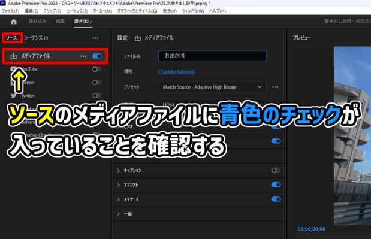Open the Edit (編集) menu in menu bar

coord(31,11)
